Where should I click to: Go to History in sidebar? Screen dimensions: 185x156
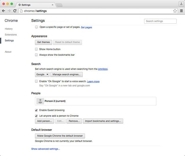pyautogui.click(x=9, y=29)
